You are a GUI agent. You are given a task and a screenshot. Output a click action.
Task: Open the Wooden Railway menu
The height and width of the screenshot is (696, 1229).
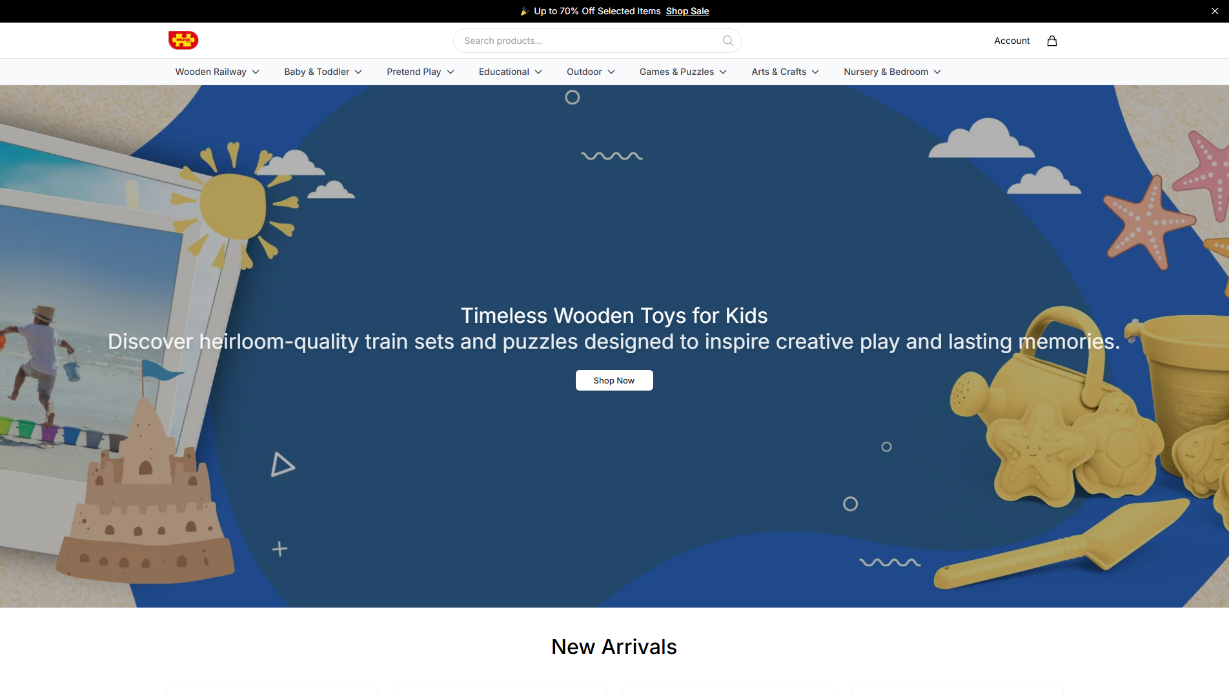(218, 72)
